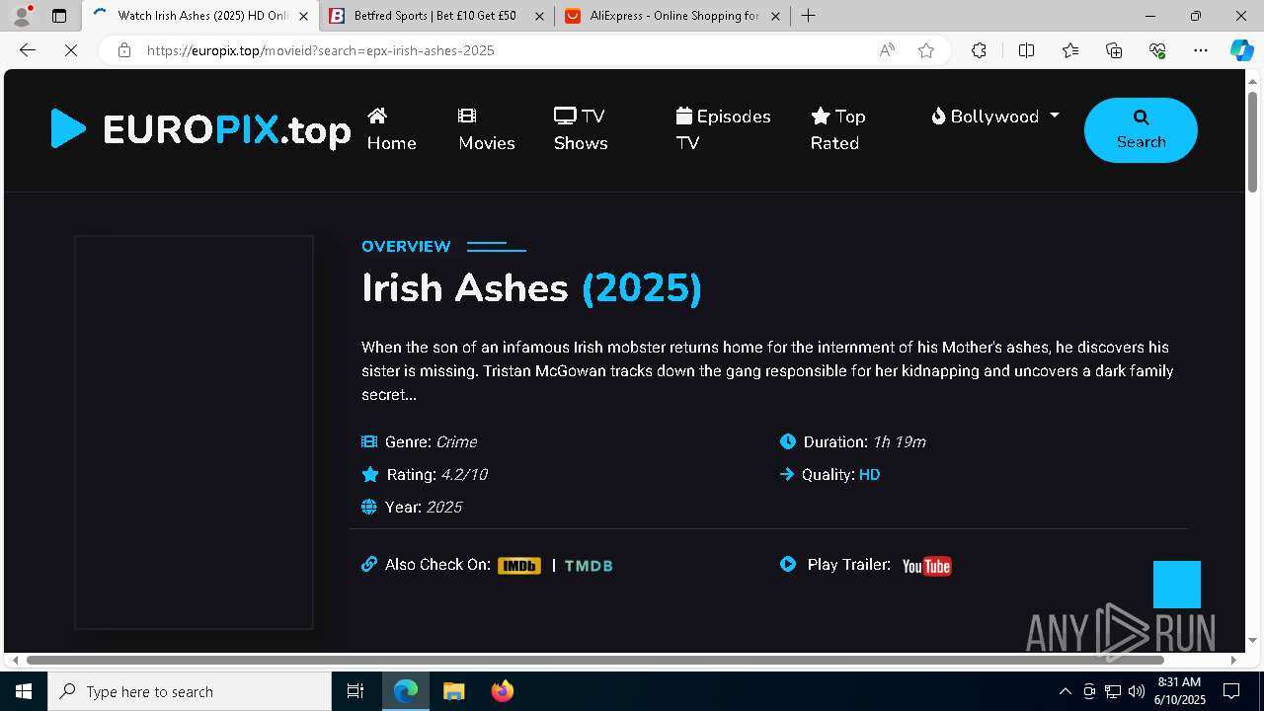This screenshot has width=1264, height=711.
Task: Open the browser profile menu
Action: [x=22, y=16]
